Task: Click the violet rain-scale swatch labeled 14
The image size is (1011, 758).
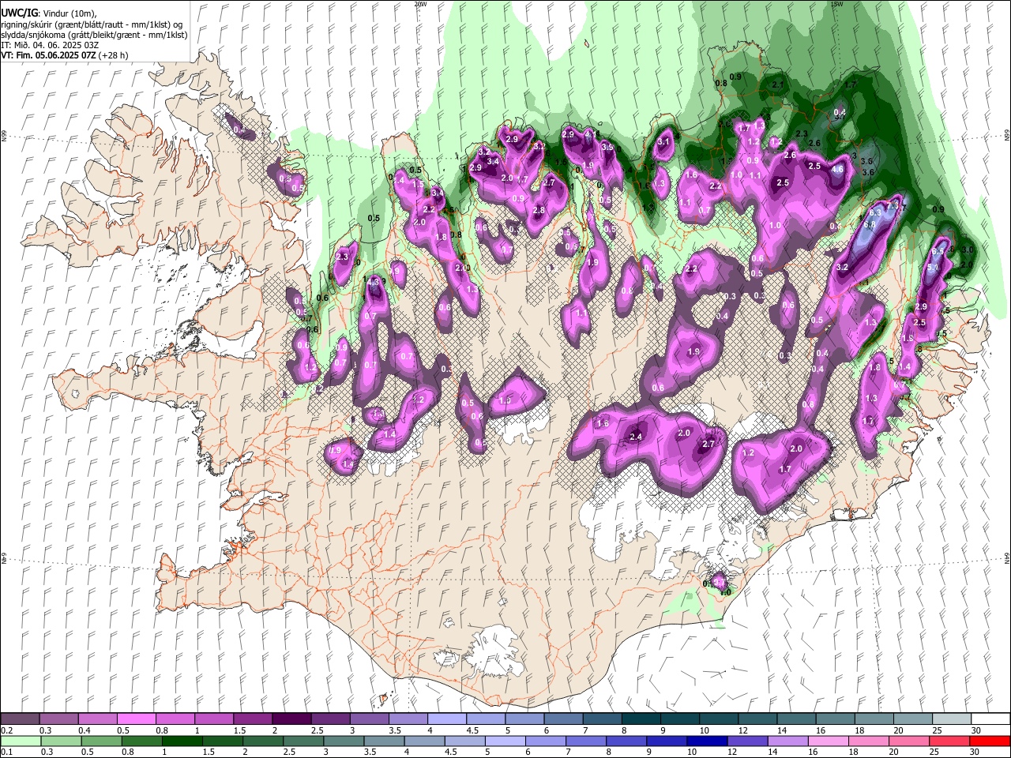Action: point(787,741)
